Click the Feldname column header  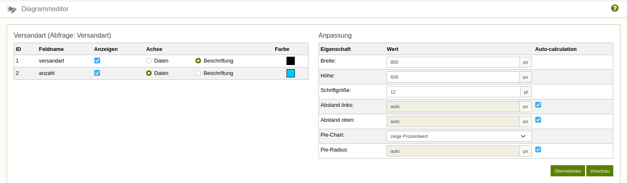pyautogui.click(x=51, y=49)
